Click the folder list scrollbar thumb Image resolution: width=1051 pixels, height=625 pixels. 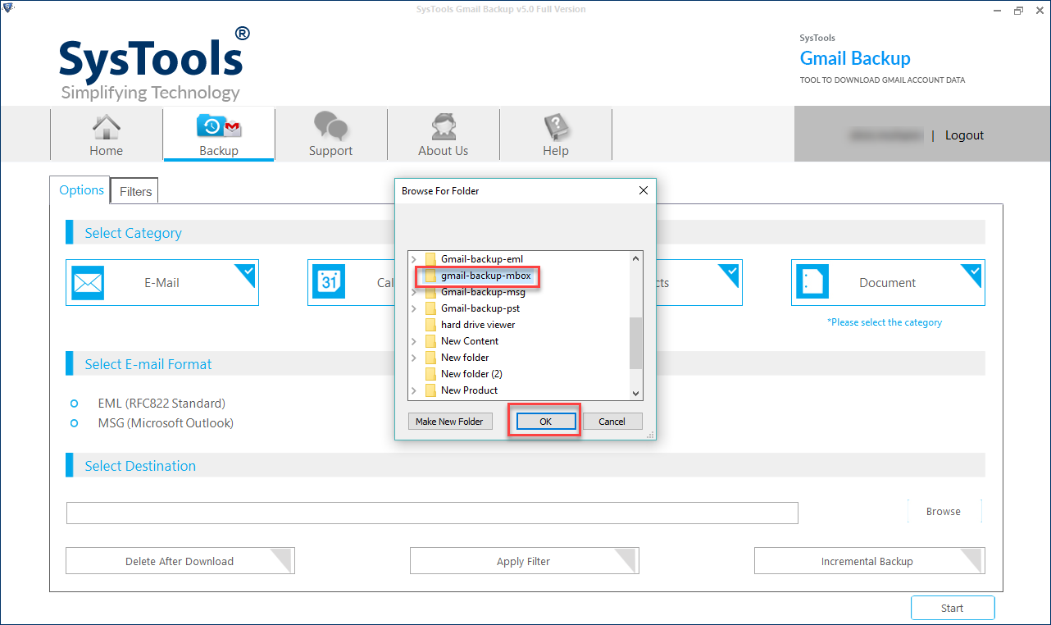(x=636, y=344)
